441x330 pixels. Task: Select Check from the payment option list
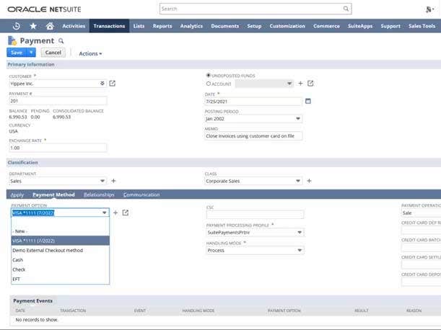click(19, 269)
